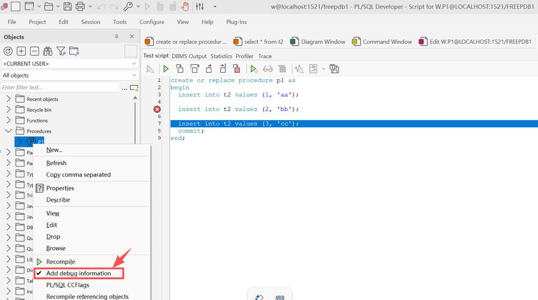The width and height of the screenshot is (538, 300).
Task: Choose Copy comma separated menu entry
Action: 78,175
